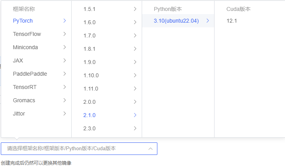Select framework version 1.11.0

(91, 89)
